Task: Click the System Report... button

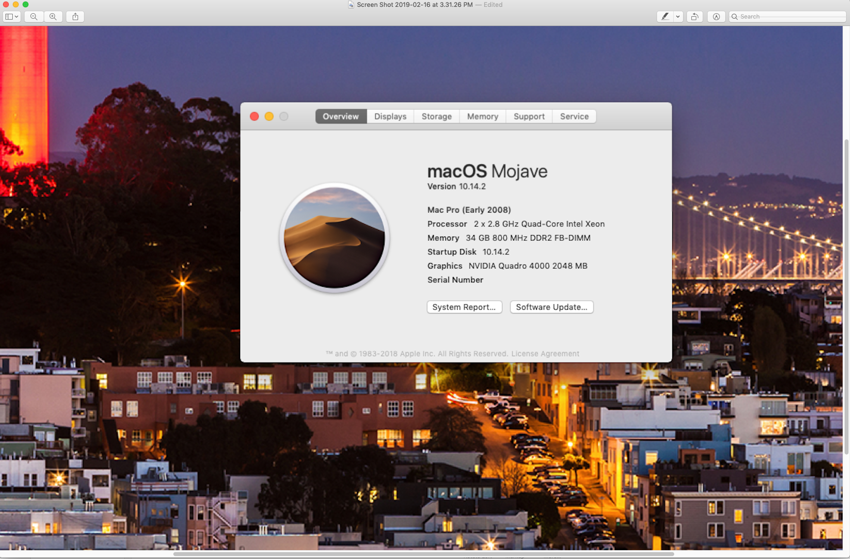Action: [464, 307]
